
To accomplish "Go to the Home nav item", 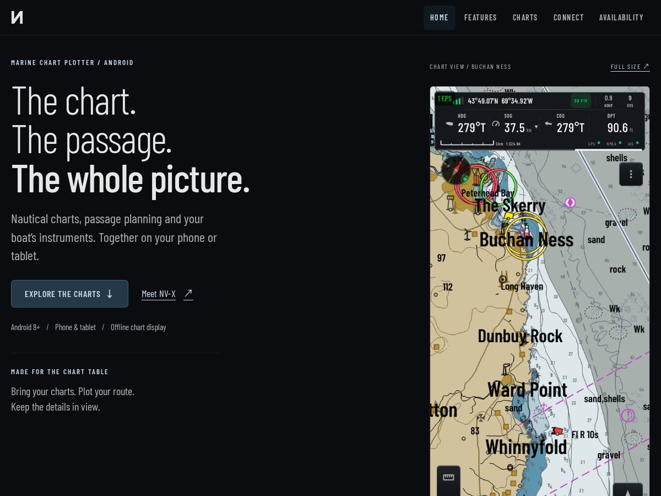I will pyautogui.click(x=440, y=18).
